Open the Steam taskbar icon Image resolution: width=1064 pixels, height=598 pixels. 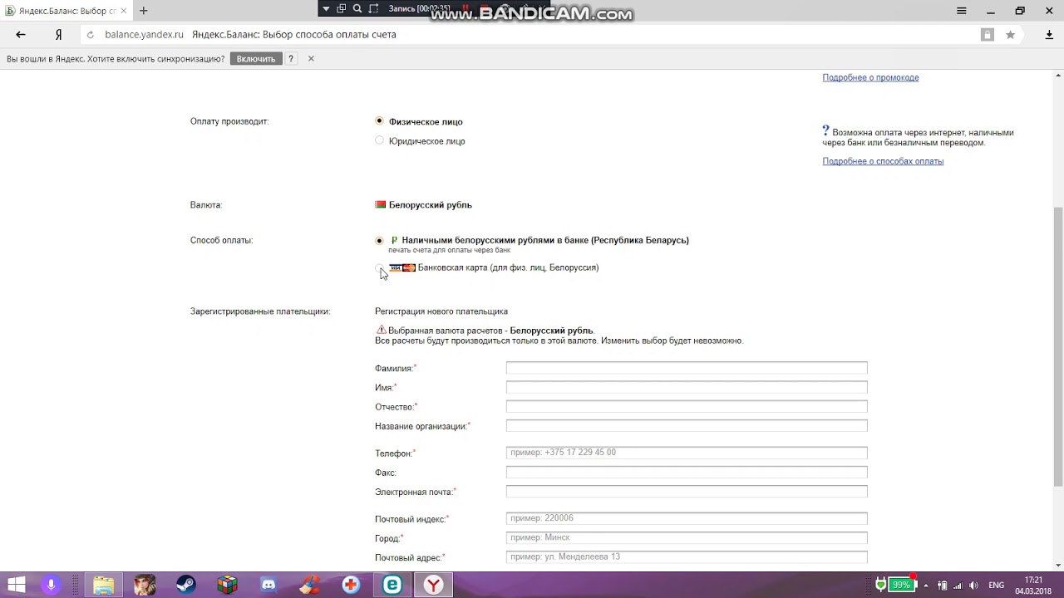pos(185,585)
